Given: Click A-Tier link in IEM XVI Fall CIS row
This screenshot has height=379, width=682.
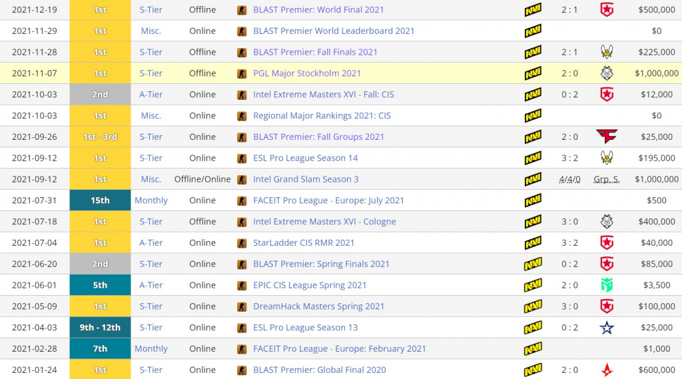Looking at the screenshot, I should (x=151, y=95).
